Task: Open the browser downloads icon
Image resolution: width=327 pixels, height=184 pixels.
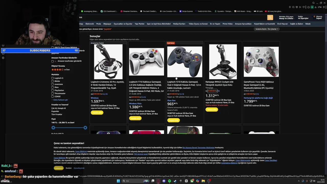Action: [316, 7]
